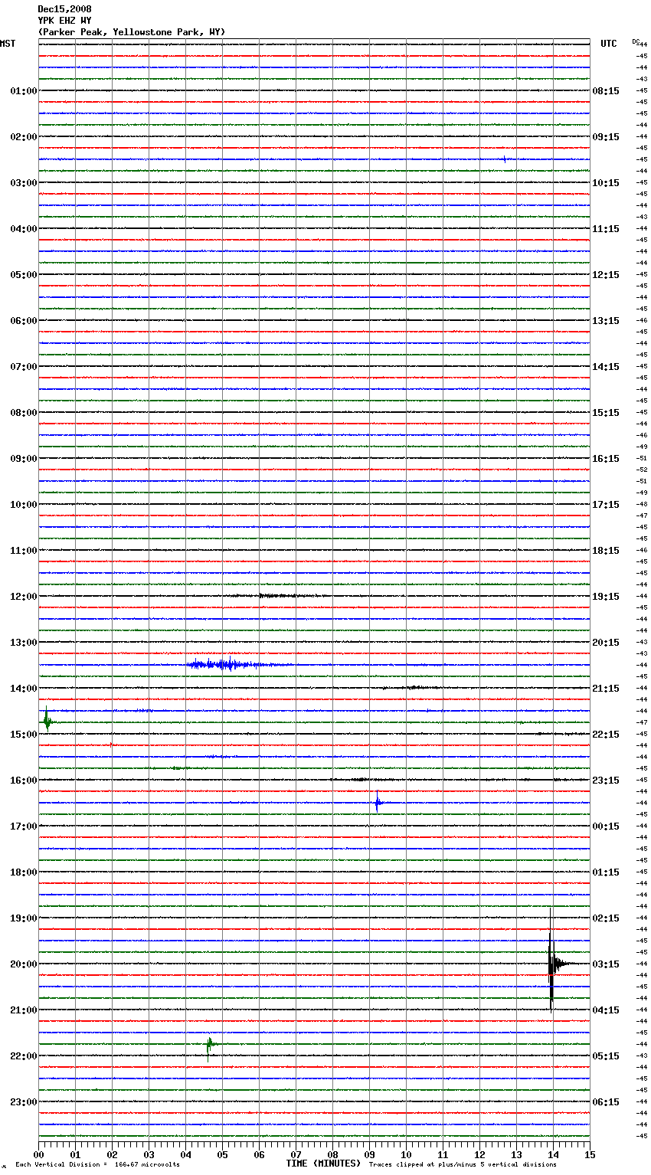Select the station code YPK EHZ WY
651x1175 pixels.
pyautogui.click(x=64, y=21)
